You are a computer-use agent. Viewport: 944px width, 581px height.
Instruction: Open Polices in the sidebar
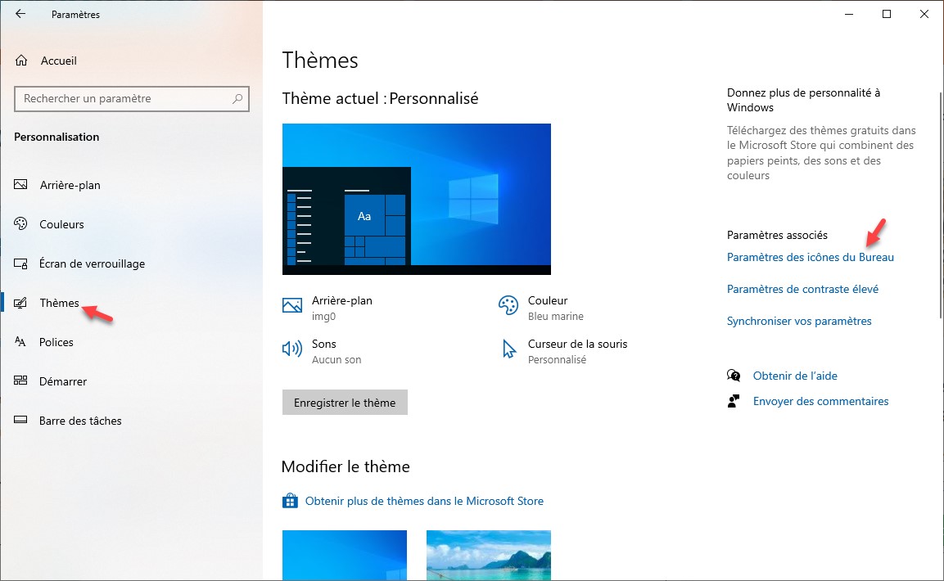[56, 342]
